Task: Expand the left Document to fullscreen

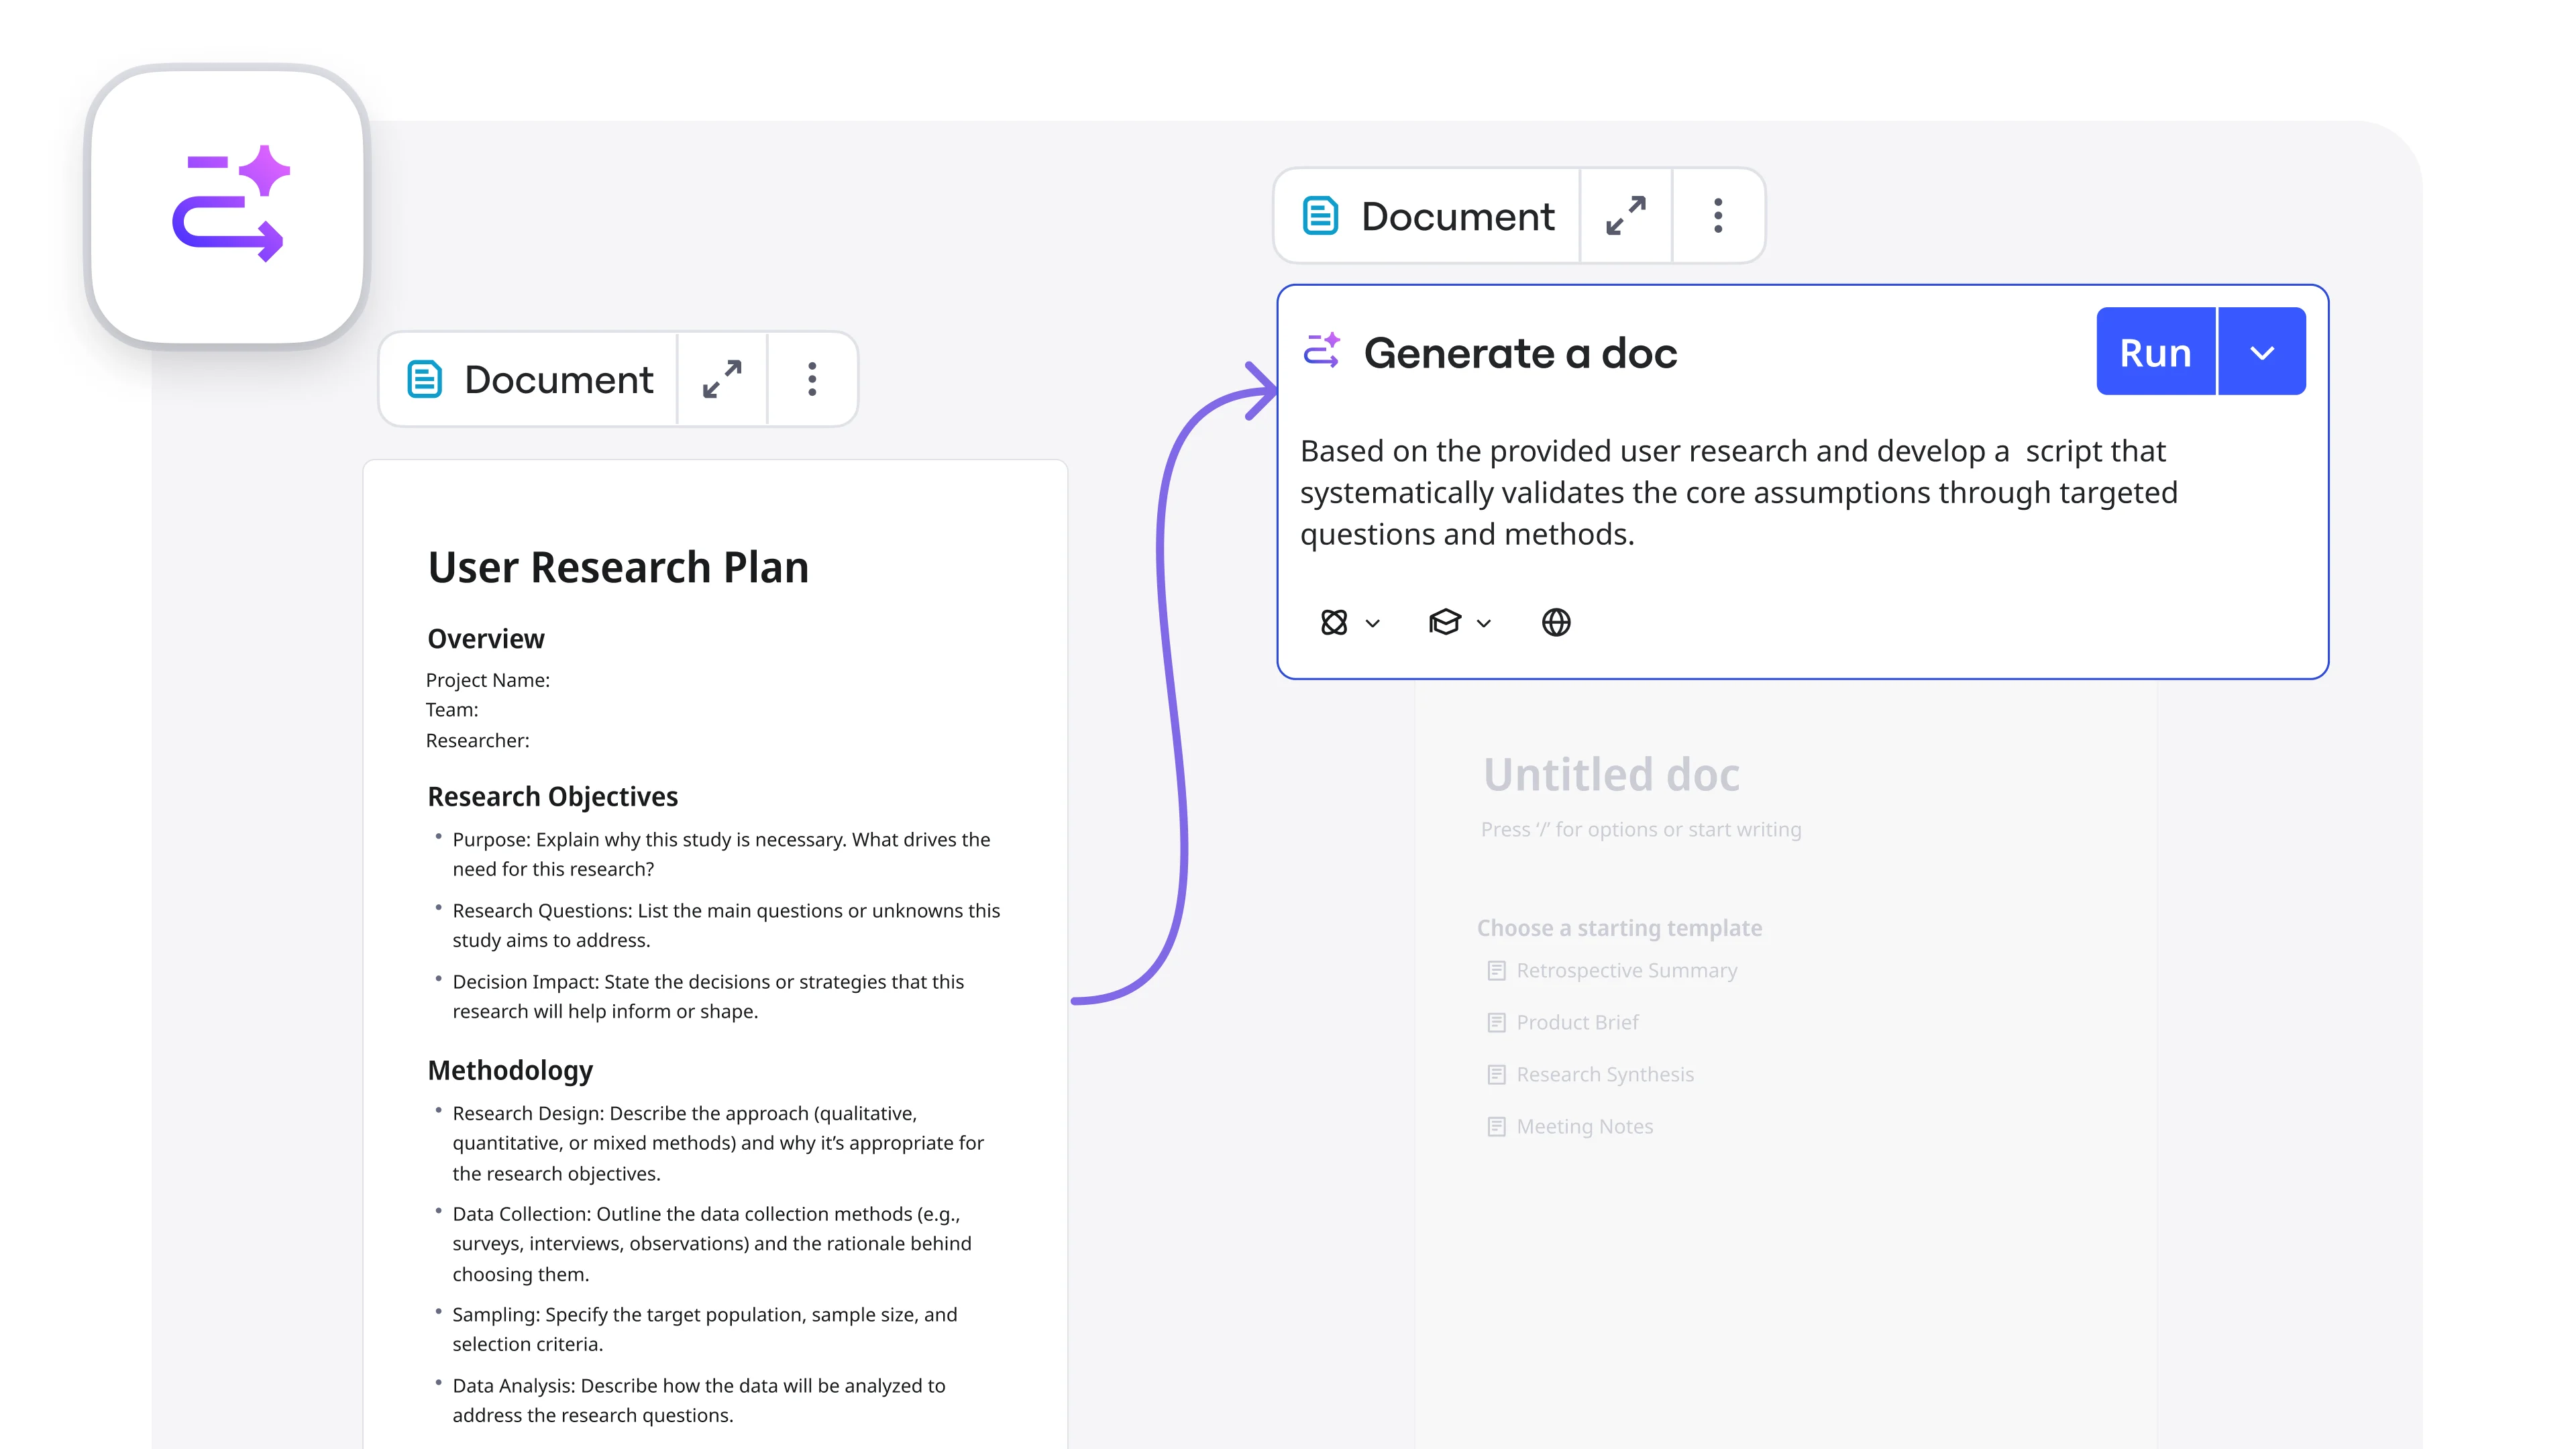Action: coord(722,380)
